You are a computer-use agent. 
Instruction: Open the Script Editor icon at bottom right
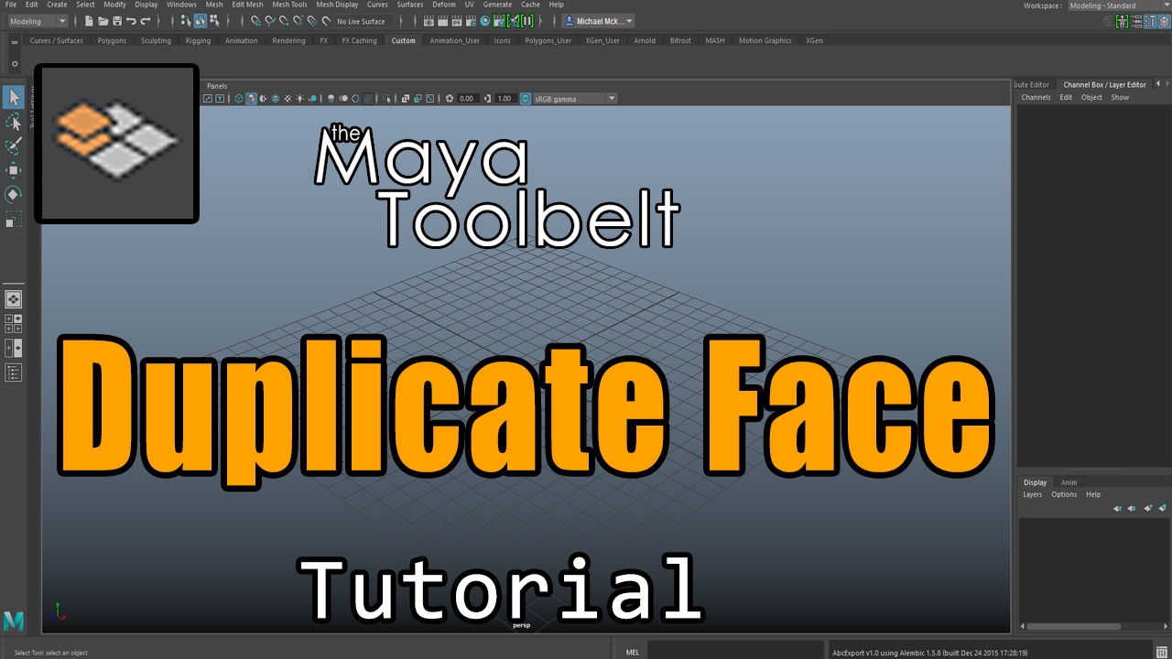[x=1162, y=653]
